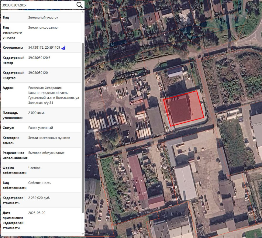Select the cadastral number value 39:03:030120:6
This screenshot has height=238, width=262.
click(39, 58)
